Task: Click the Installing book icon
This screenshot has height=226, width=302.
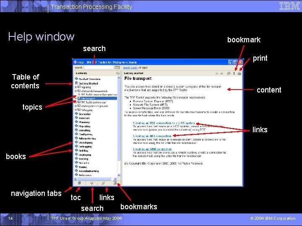Action: [76, 130]
